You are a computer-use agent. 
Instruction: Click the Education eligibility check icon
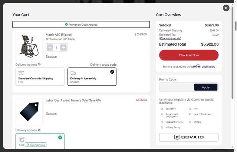[162, 109]
